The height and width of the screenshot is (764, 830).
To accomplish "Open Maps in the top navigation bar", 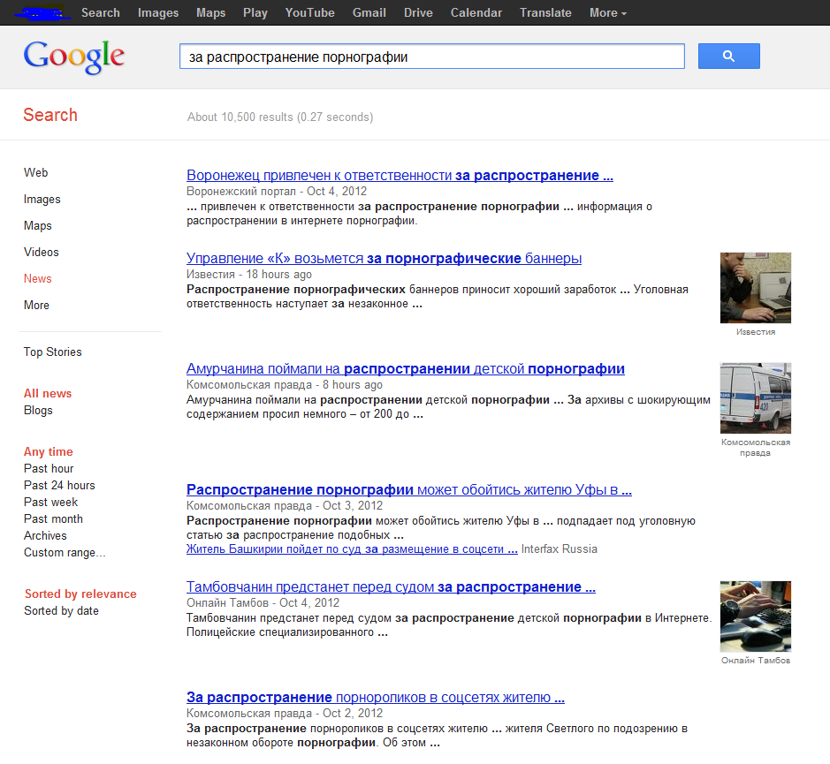I will tap(210, 12).
